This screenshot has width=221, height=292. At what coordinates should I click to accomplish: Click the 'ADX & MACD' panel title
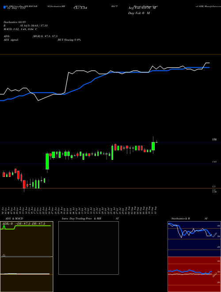[x=14, y=219]
